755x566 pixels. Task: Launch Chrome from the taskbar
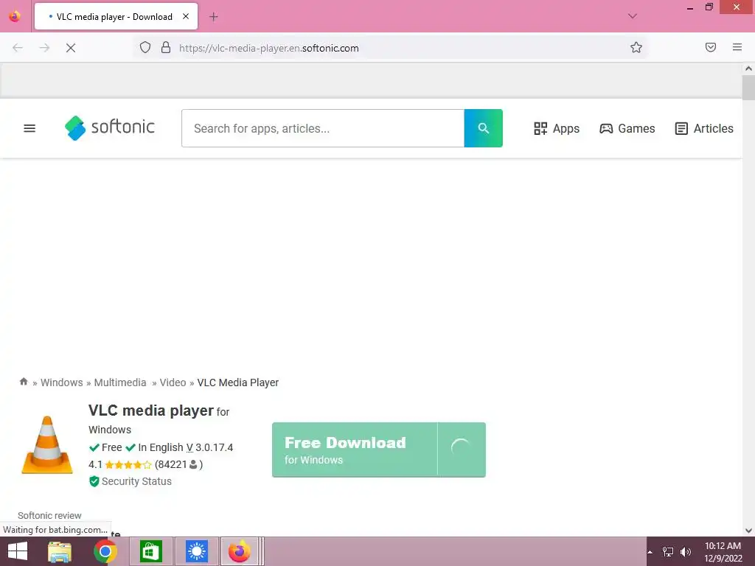pos(105,551)
